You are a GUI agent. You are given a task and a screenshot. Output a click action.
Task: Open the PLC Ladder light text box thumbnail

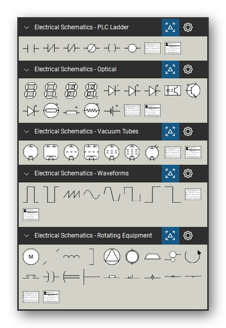click(153, 49)
